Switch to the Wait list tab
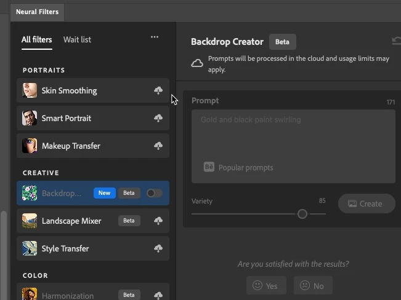 [77, 39]
